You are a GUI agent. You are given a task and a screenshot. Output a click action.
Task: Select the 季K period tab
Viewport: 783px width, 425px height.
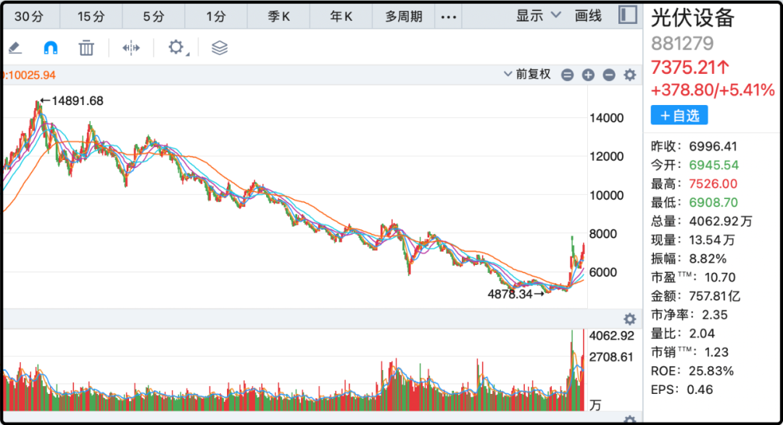[x=279, y=16]
